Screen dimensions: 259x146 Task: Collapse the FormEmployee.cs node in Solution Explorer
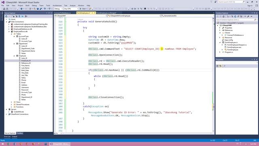220,42
